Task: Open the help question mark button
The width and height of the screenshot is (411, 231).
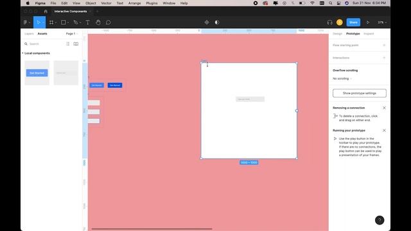Action: [380, 220]
